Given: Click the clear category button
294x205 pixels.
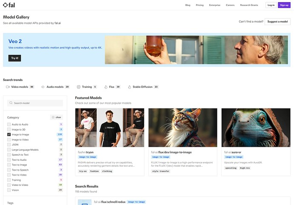Looking at the screenshot, I should (x=56, y=117).
